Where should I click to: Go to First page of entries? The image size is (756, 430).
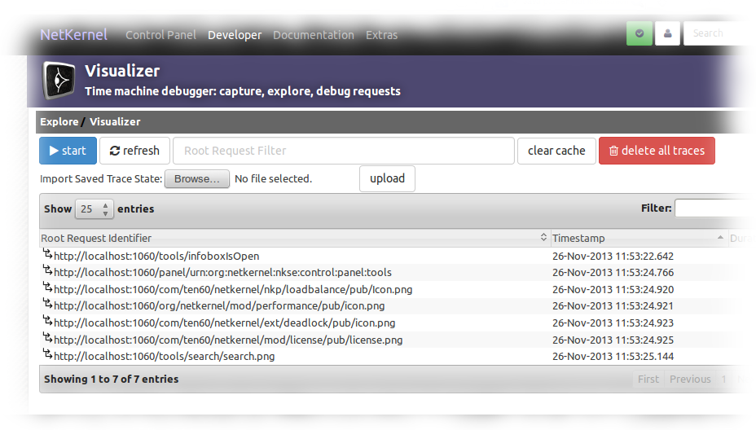[x=648, y=379]
